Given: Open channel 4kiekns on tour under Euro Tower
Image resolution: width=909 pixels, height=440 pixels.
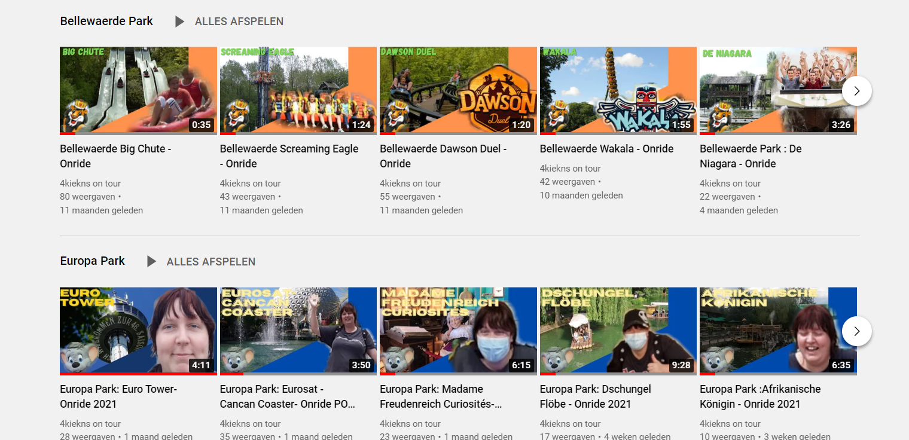Looking at the screenshot, I should point(90,424).
